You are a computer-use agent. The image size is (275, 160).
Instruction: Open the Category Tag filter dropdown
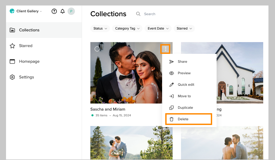pyautogui.click(x=127, y=28)
